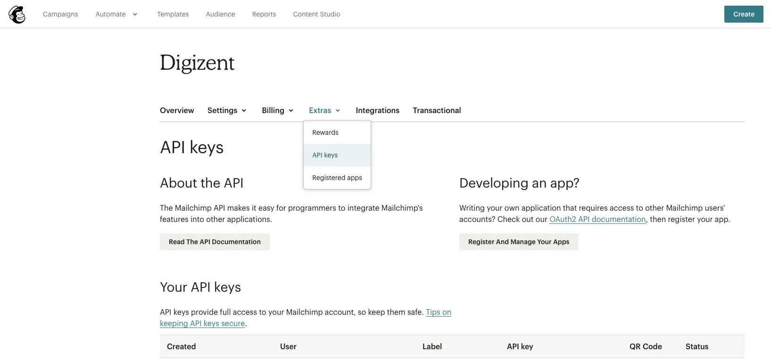
Task: Collapse the Extras dropdown
Action: click(x=324, y=110)
